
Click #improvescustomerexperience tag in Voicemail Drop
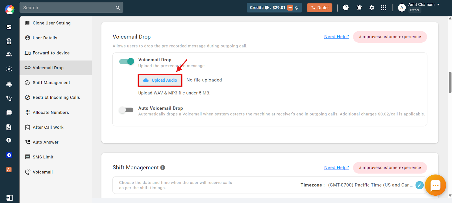tap(390, 37)
